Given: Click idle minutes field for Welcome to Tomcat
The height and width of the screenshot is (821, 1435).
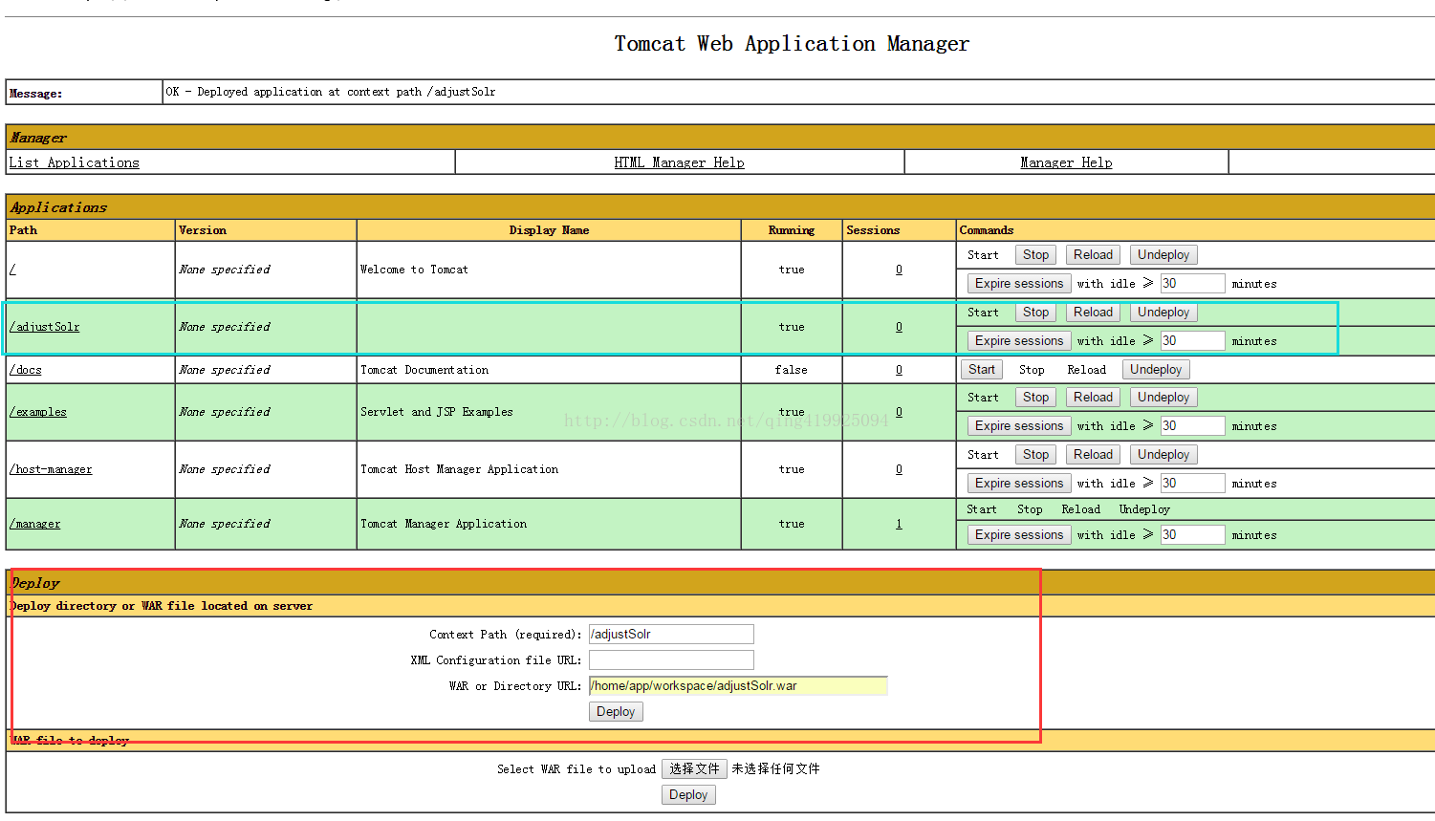Looking at the screenshot, I should pos(1192,284).
